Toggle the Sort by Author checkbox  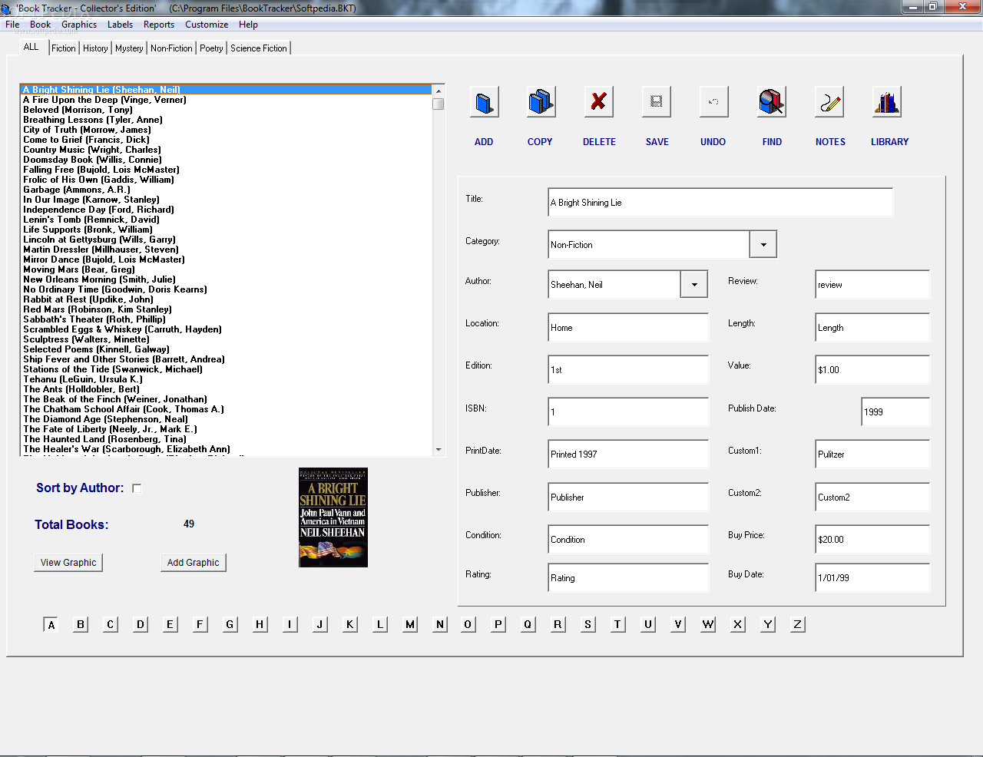pyautogui.click(x=137, y=488)
